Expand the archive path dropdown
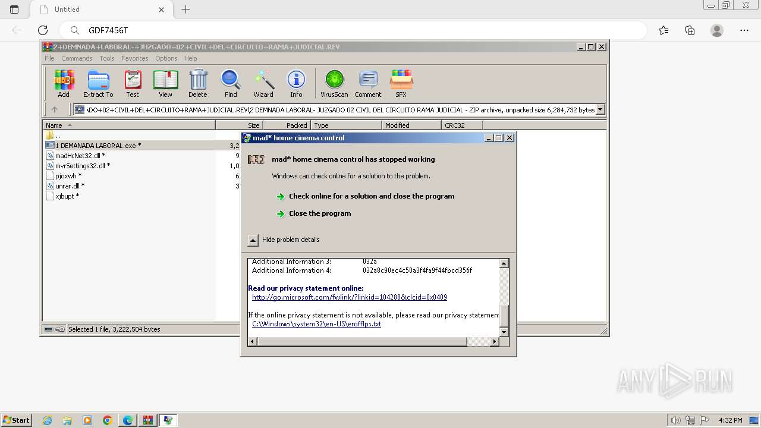This screenshot has height=428, width=761. point(600,109)
